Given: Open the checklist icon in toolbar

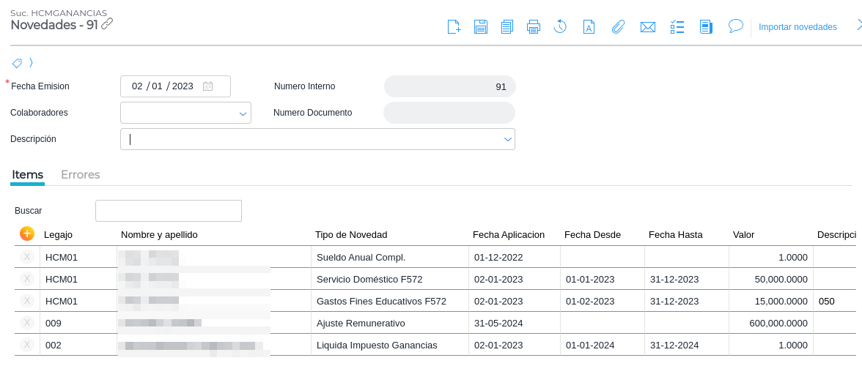Looking at the screenshot, I should (x=677, y=27).
